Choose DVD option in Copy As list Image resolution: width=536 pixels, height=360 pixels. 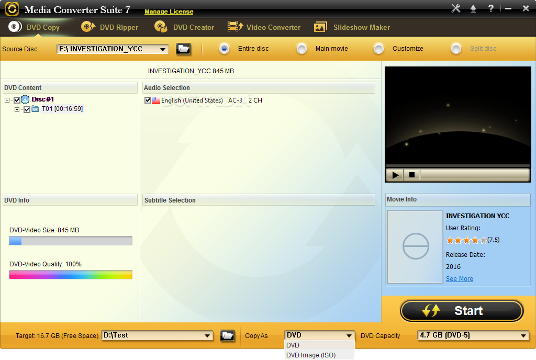point(319,345)
